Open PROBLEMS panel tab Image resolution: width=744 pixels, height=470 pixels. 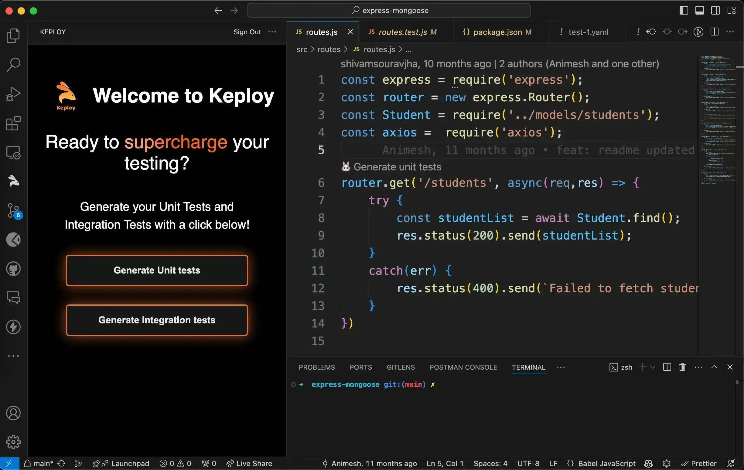pyautogui.click(x=317, y=367)
